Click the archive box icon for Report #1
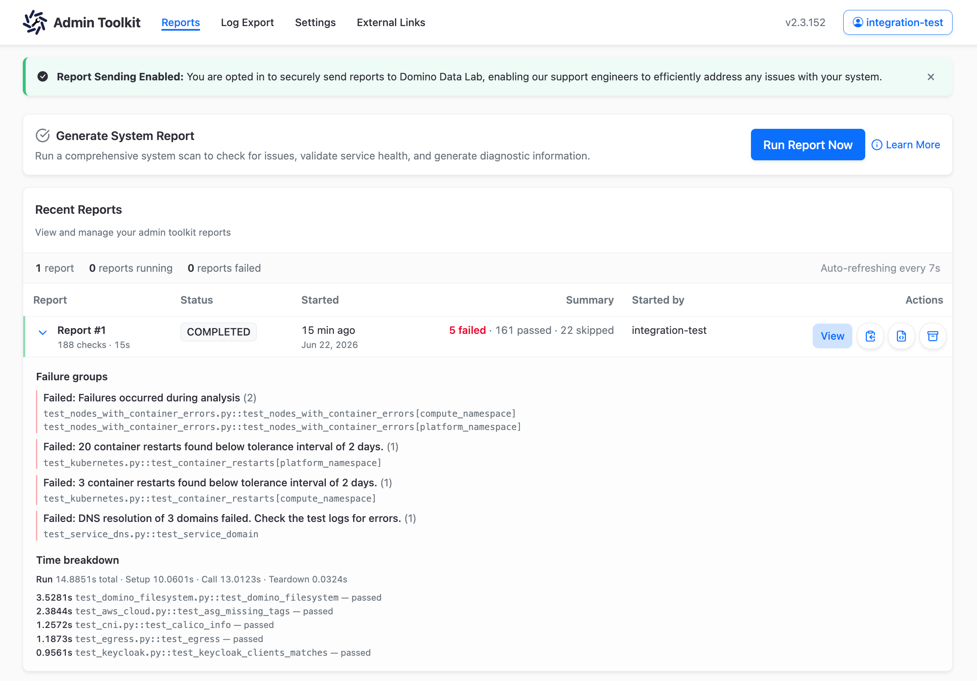 (x=932, y=336)
